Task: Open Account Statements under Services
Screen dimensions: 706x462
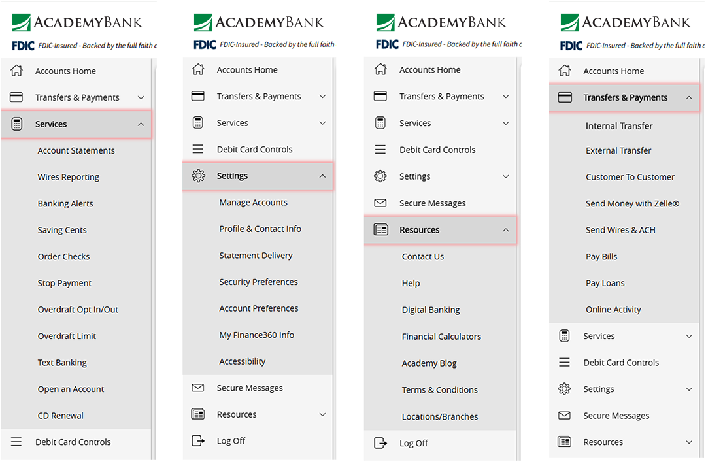Action: (76, 150)
